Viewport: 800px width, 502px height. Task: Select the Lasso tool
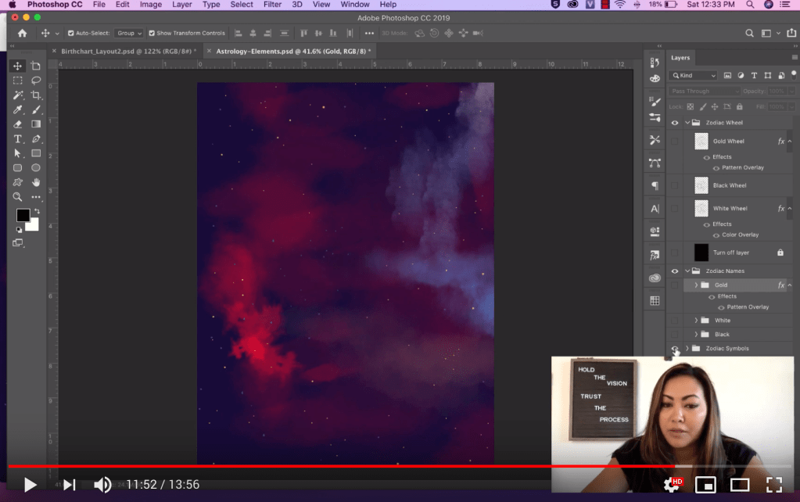36,81
